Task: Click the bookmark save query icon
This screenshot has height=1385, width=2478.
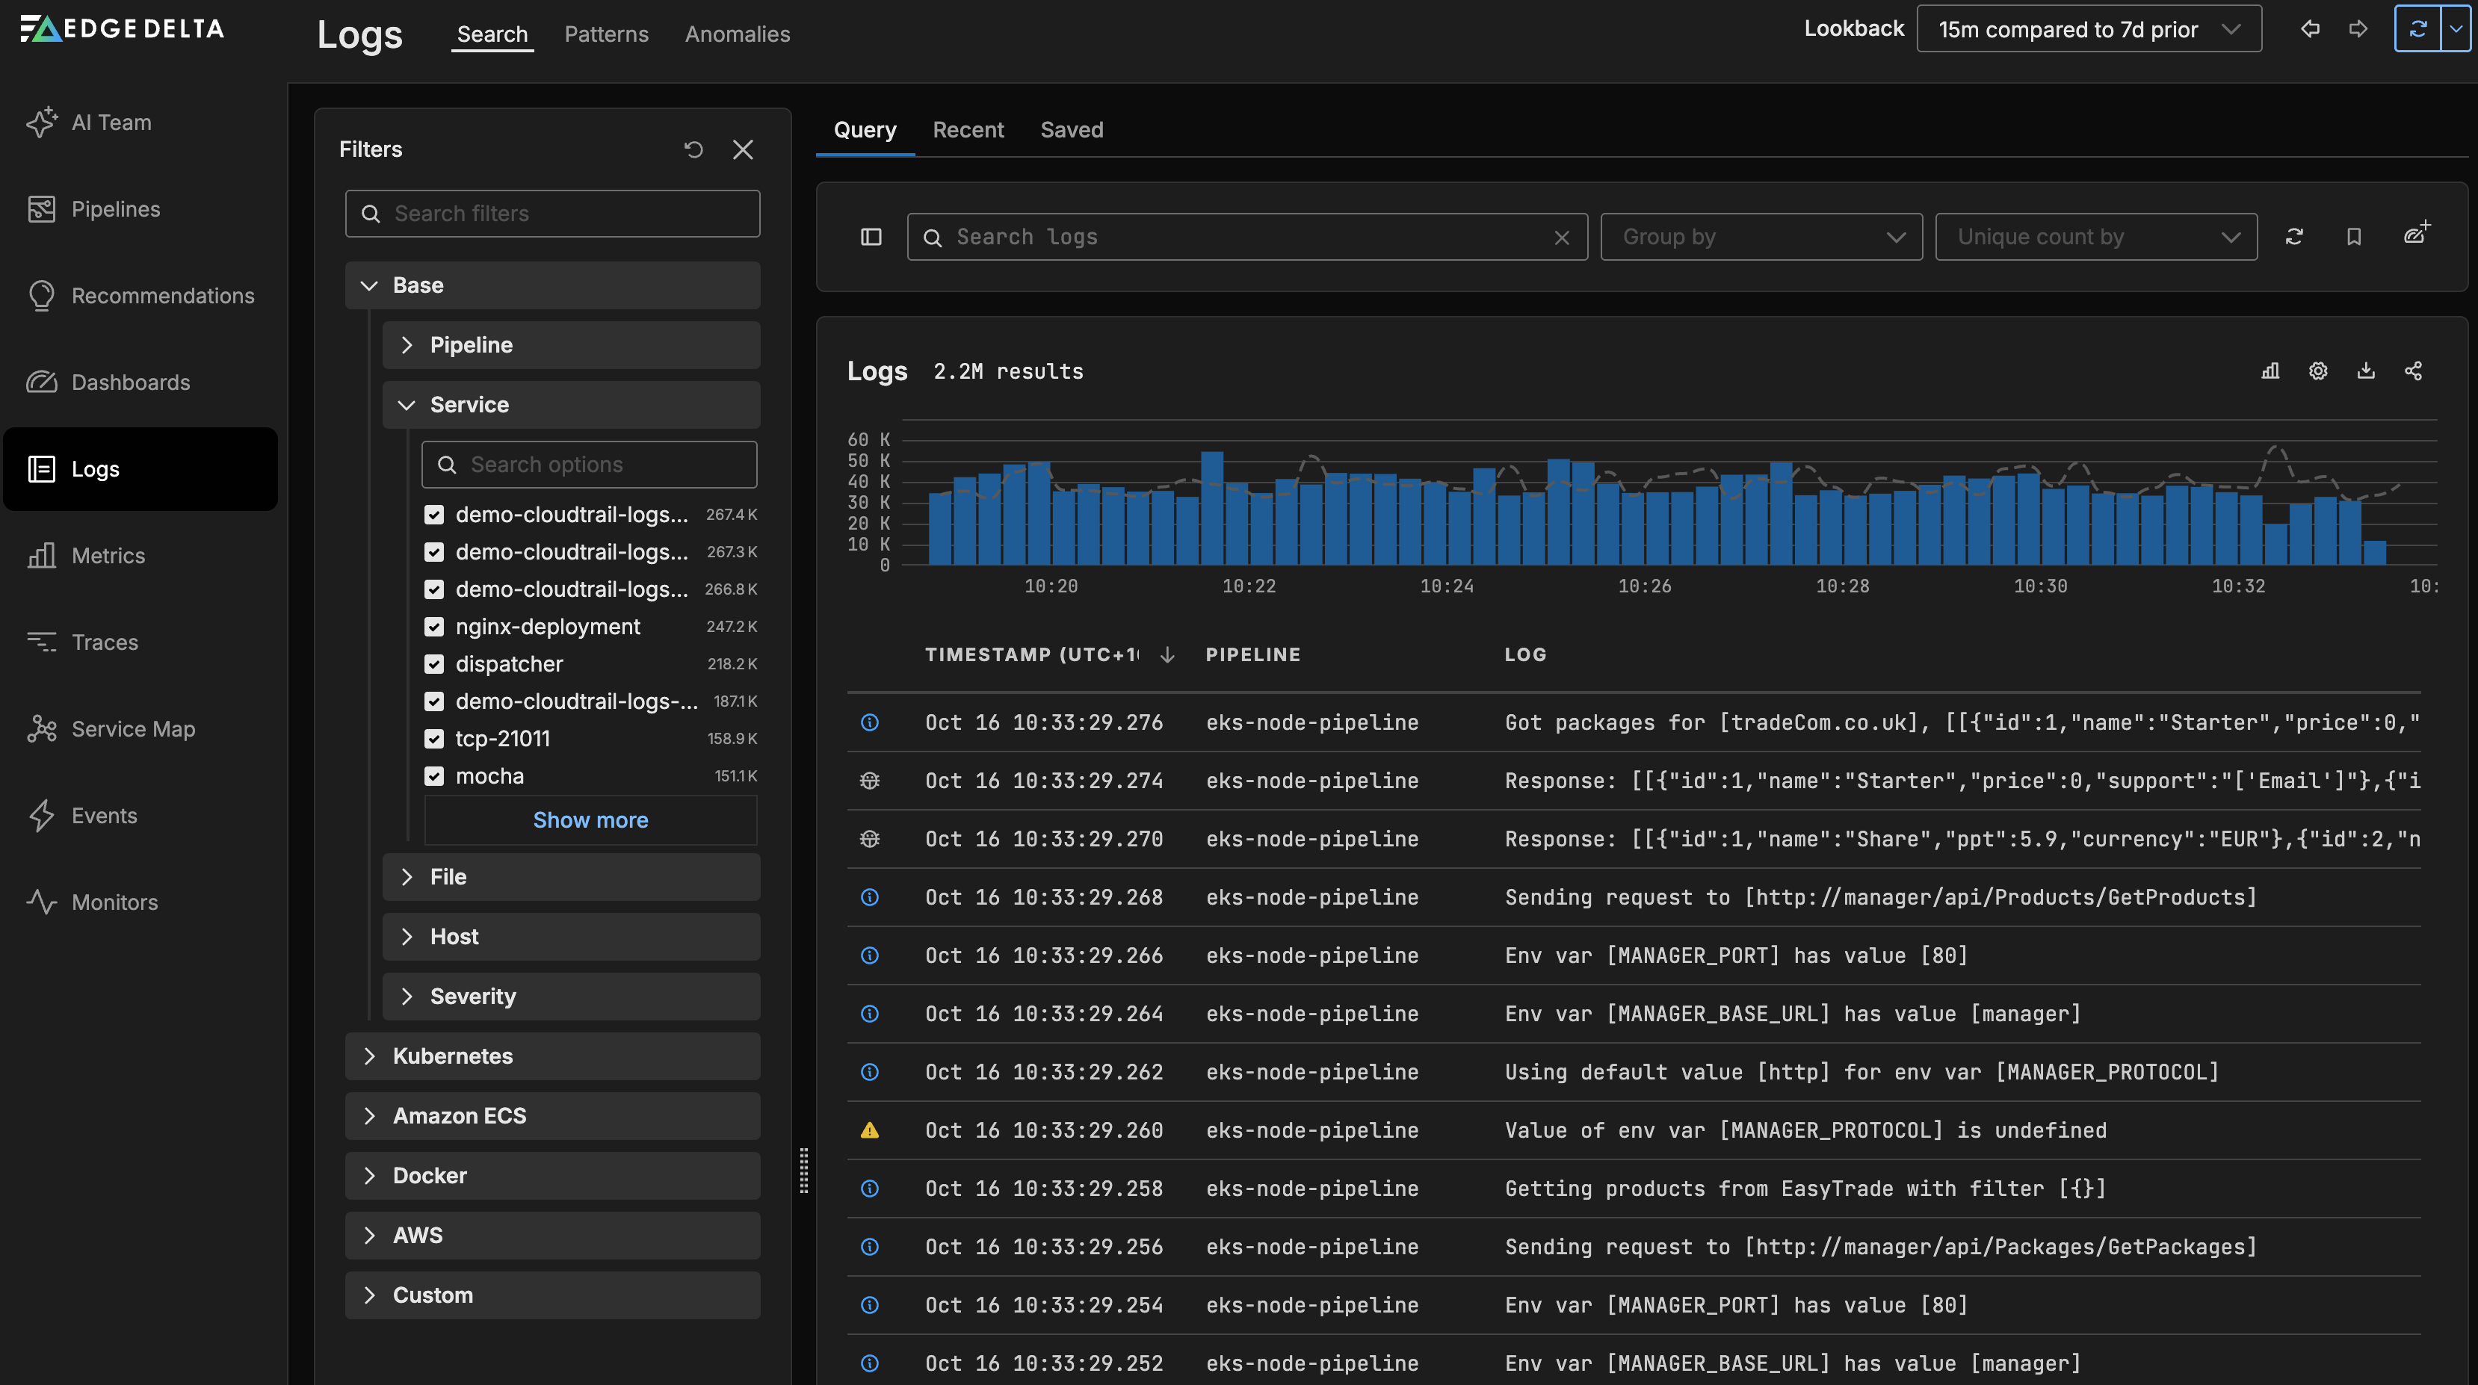Action: click(2354, 237)
